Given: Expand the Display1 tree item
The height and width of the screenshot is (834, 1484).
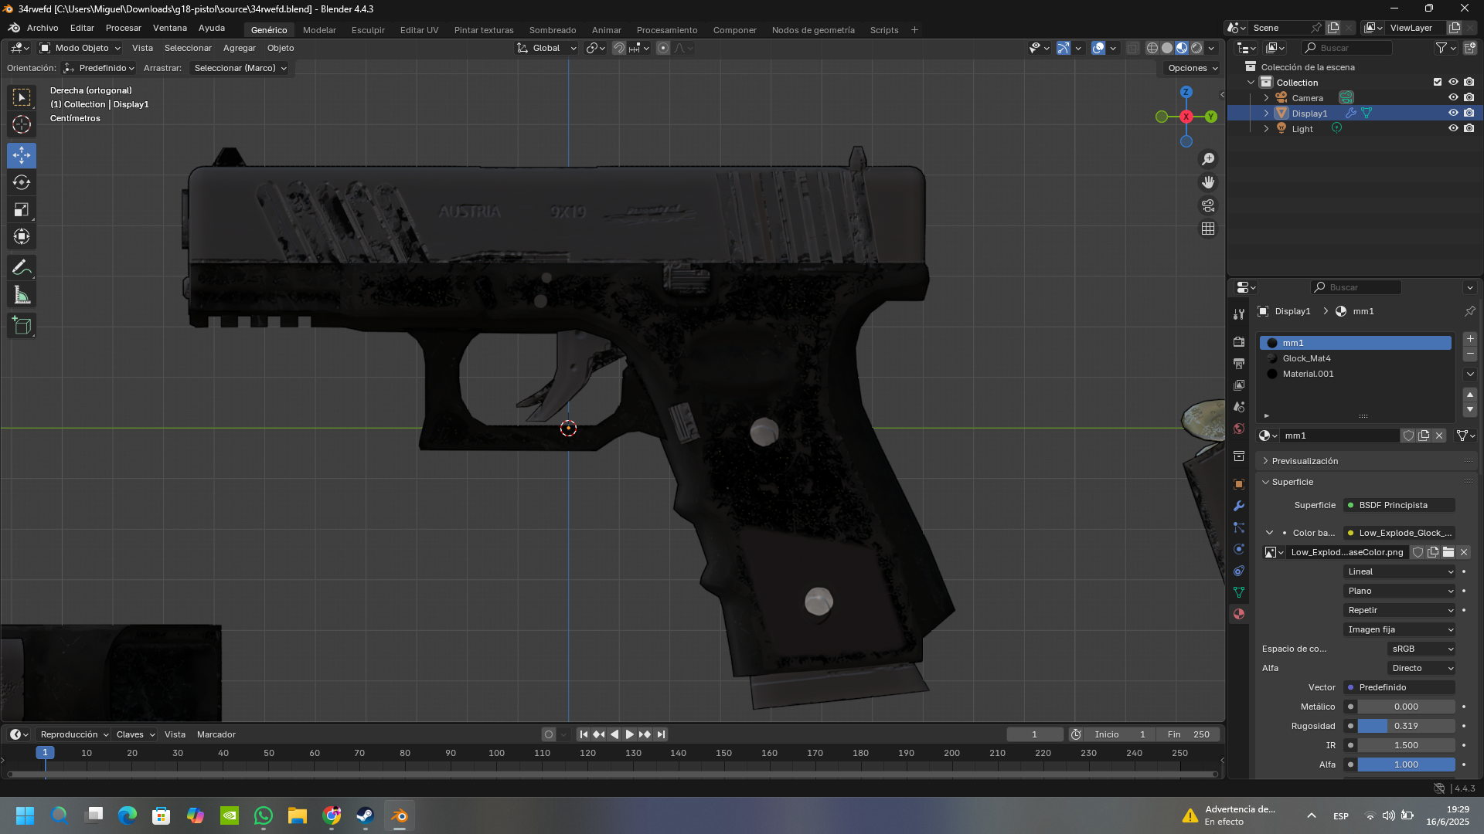Looking at the screenshot, I should 1266,114.
